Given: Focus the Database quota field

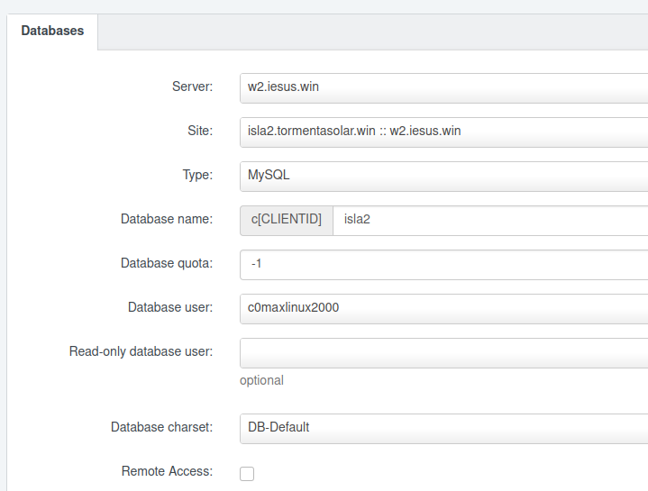Looking at the screenshot, I should pyautogui.click(x=443, y=265).
